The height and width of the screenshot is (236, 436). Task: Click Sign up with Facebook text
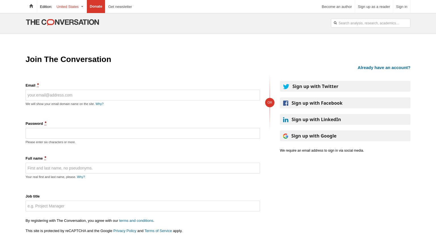coord(317,103)
